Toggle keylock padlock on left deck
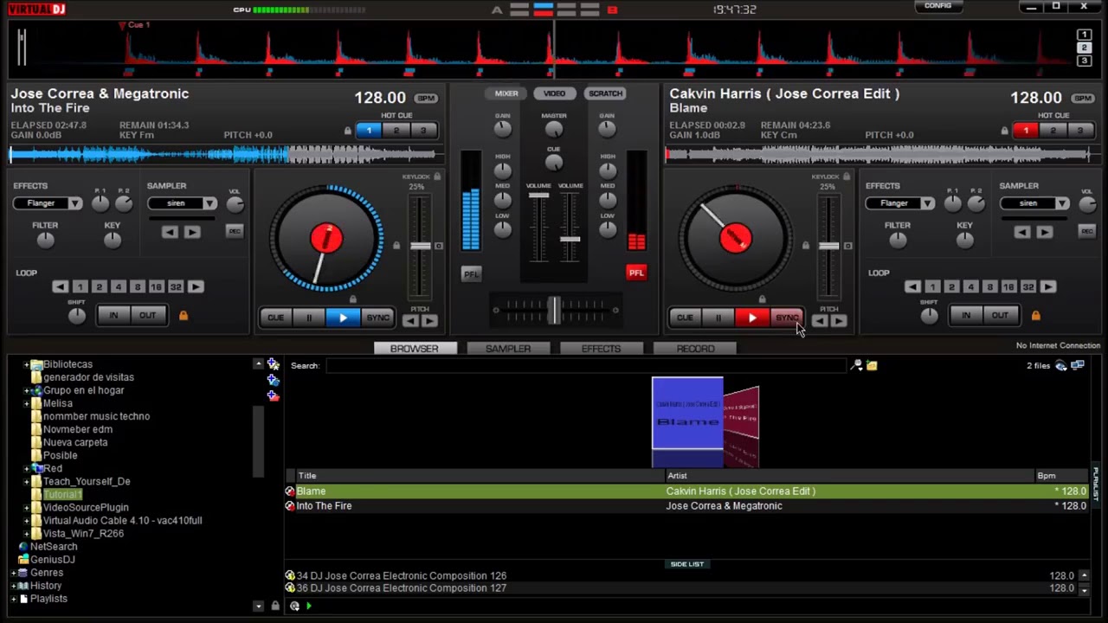The image size is (1108, 623). pyautogui.click(x=437, y=177)
